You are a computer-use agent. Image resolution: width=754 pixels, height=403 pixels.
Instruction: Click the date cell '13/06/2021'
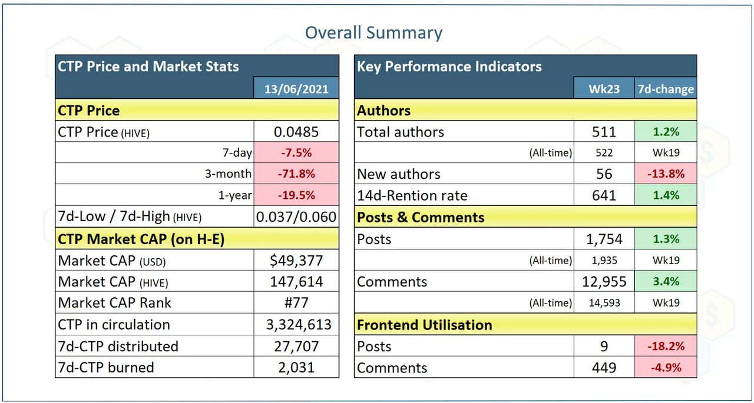(296, 89)
